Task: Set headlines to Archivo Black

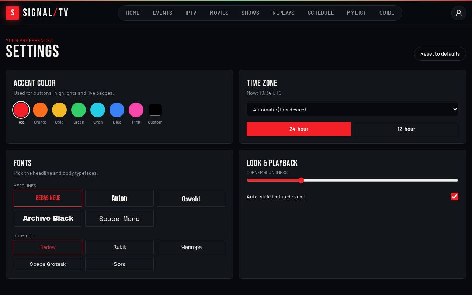Action: tap(48, 218)
